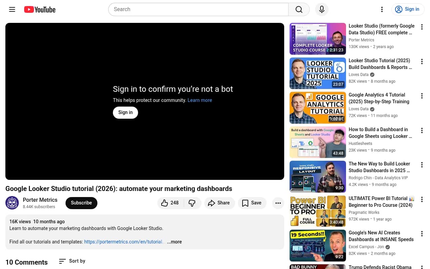This screenshot has width=430, height=269.
Task: Open the hamburger navigation menu
Action: (x=12, y=9)
